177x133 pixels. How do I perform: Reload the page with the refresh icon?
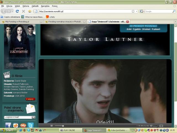pos(17,11)
